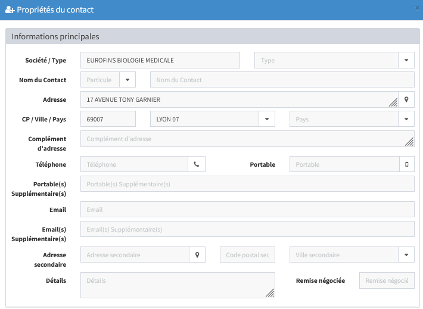Expand the Pays dropdown

pyautogui.click(x=406, y=119)
